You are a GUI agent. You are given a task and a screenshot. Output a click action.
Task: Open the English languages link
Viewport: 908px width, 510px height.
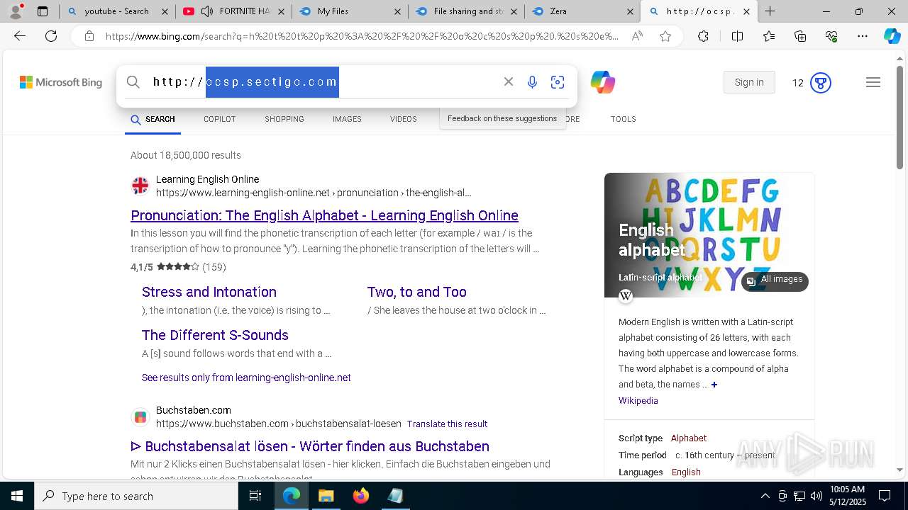[686, 472]
